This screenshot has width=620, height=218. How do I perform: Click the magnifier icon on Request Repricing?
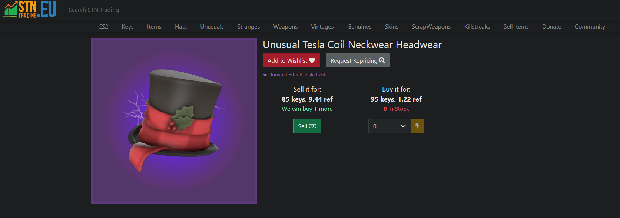[382, 60]
